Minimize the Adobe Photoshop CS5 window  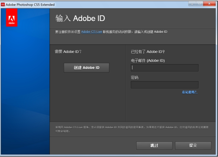pos(192,4)
